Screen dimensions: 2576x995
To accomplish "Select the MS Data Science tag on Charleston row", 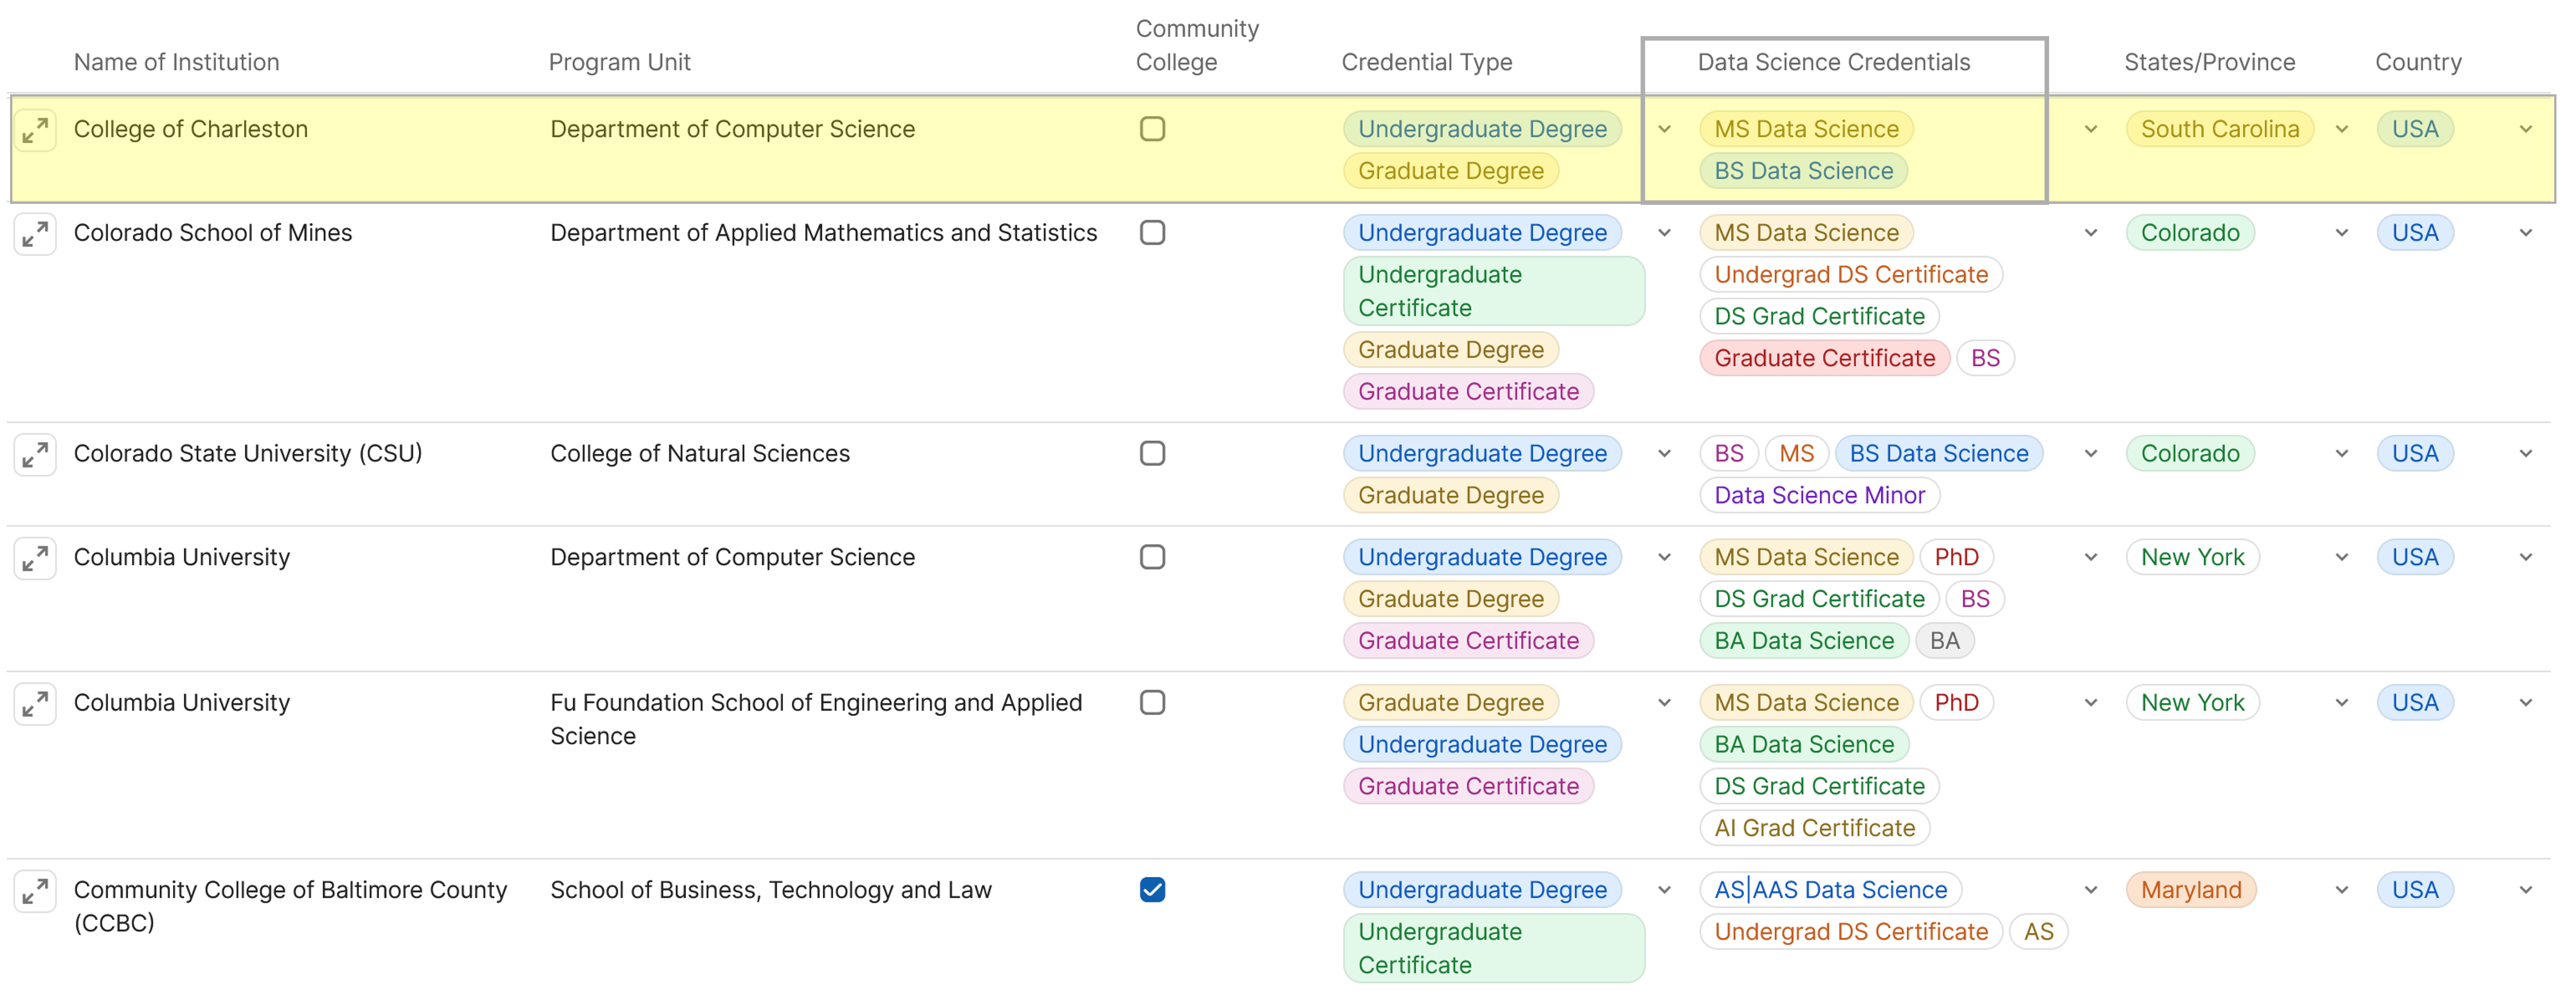I will [x=1805, y=129].
